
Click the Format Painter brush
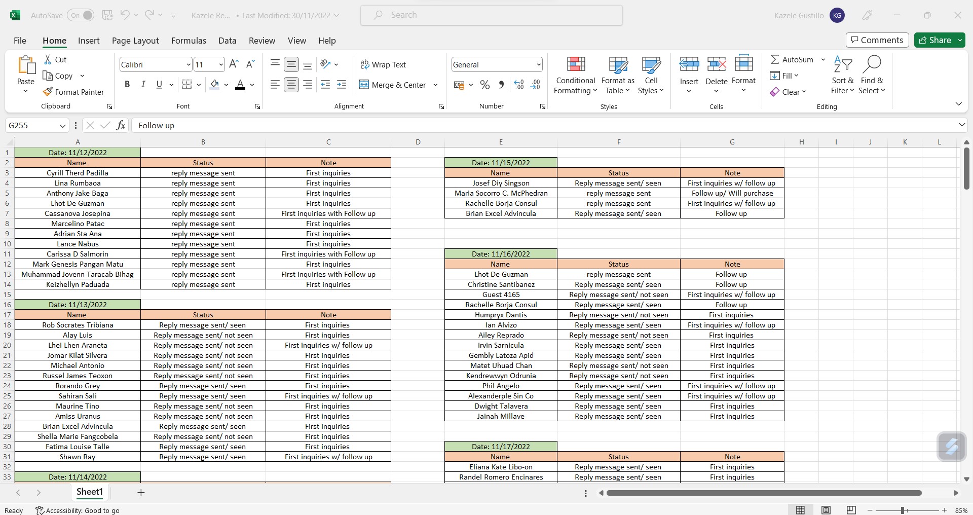[48, 92]
